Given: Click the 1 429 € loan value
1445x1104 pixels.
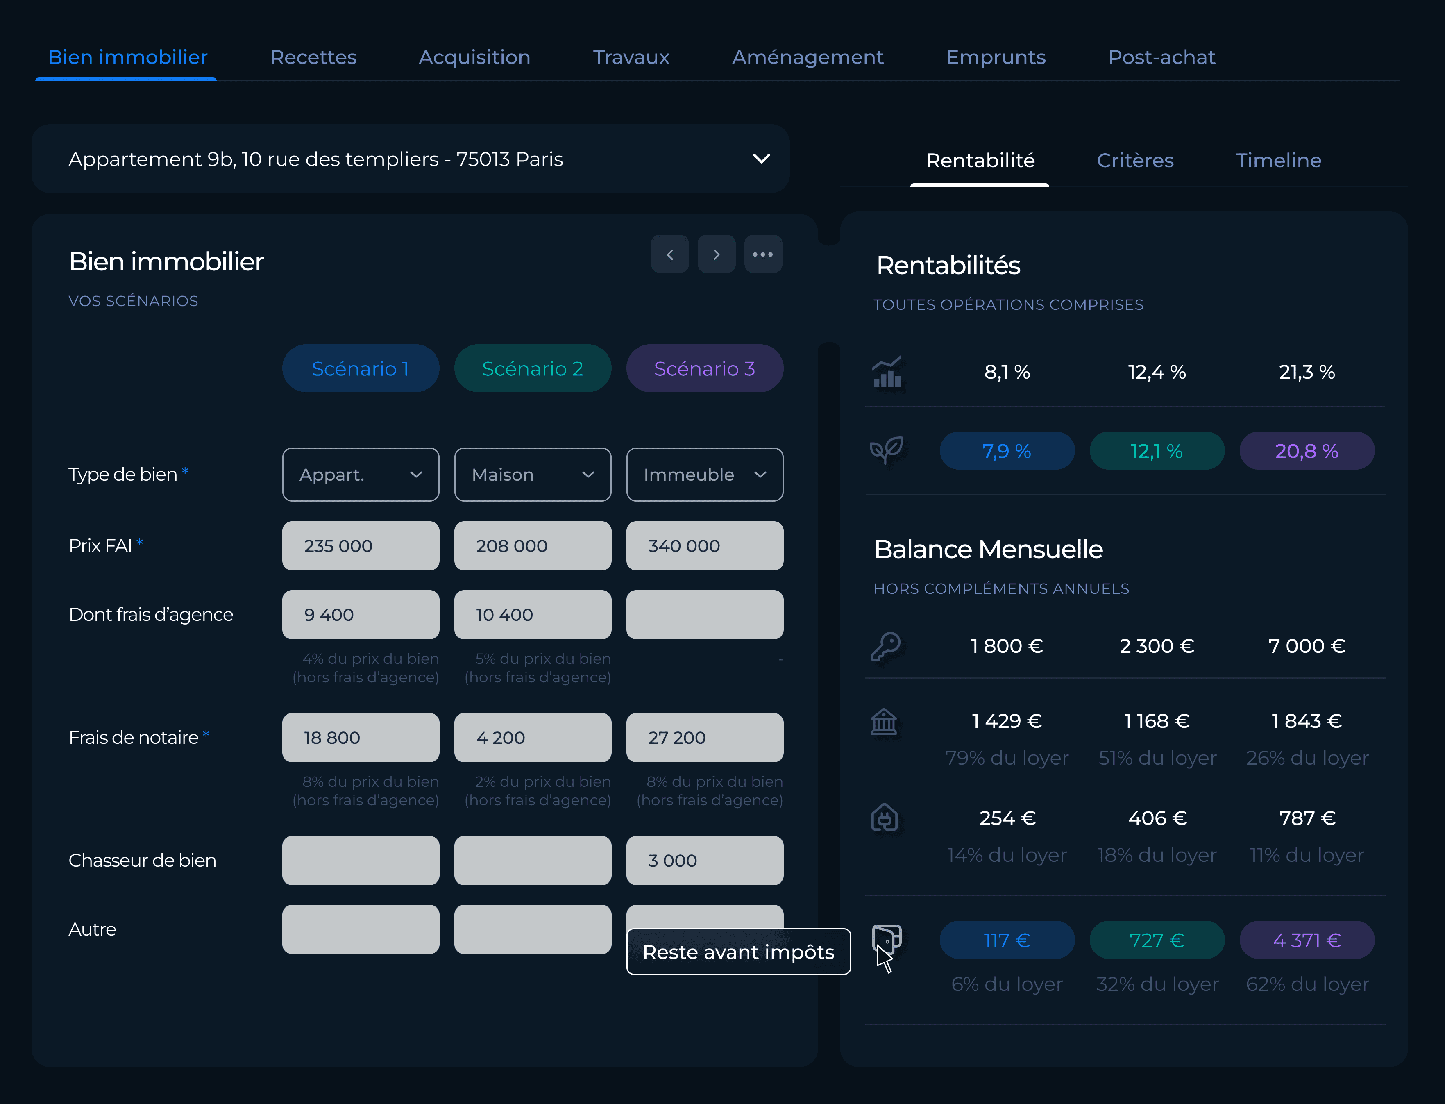Looking at the screenshot, I should [1007, 722].
